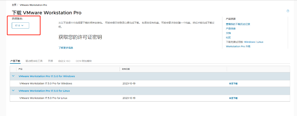
Task: Select VMware Workstation 17.5.0 Pro for Linux text
Action: tap(43, 98)
